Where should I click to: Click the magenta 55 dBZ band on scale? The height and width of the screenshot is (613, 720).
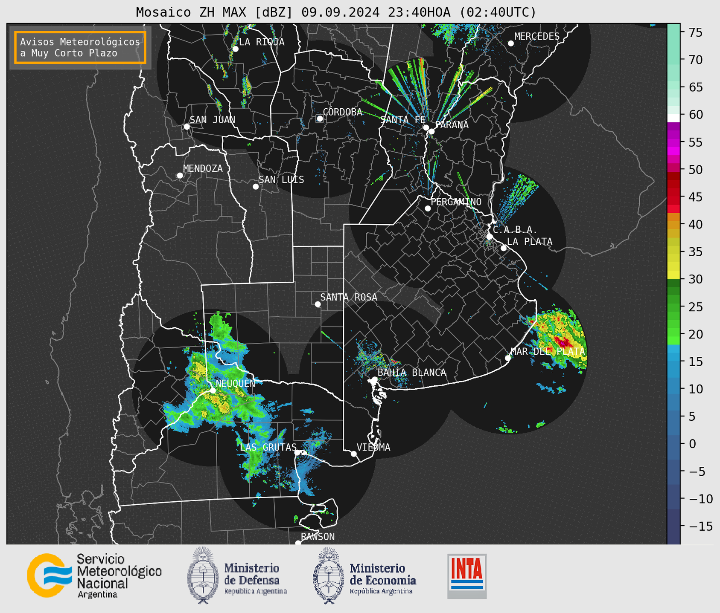pos(673,142)
